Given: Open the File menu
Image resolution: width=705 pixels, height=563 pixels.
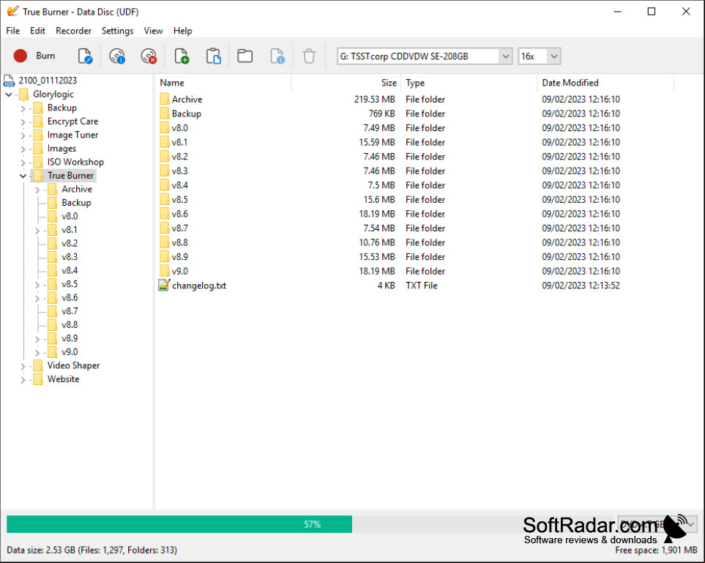Looking at the screenshot, I should click(12, 31).
